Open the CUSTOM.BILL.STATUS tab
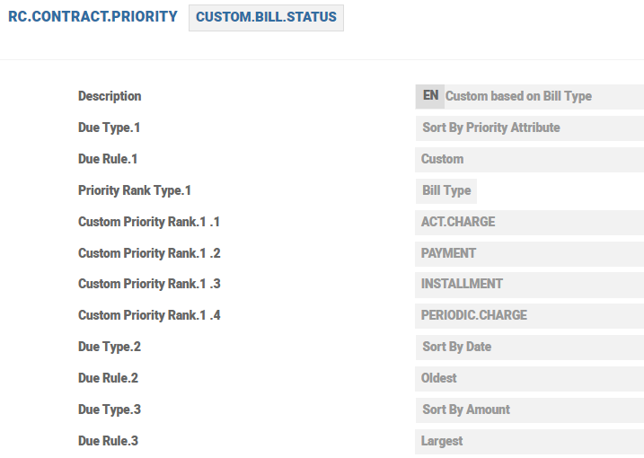This screenshot has height=458, width=644. coord(266,18)
